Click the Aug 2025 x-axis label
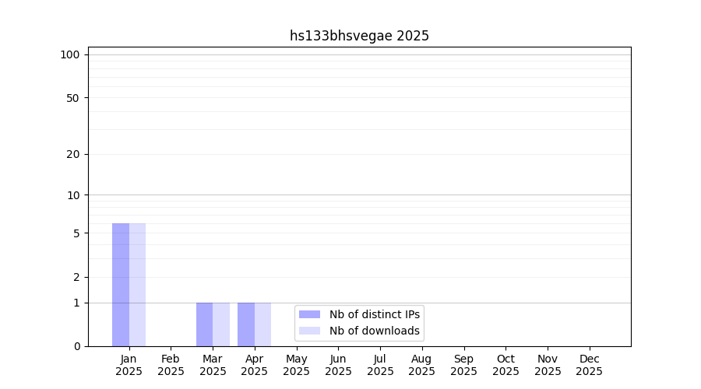This screenshot has width=701, height=389. (x=421, y=365)
